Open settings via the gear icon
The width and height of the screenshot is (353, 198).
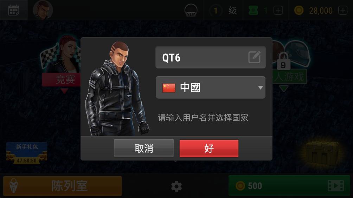coord(176,186)
